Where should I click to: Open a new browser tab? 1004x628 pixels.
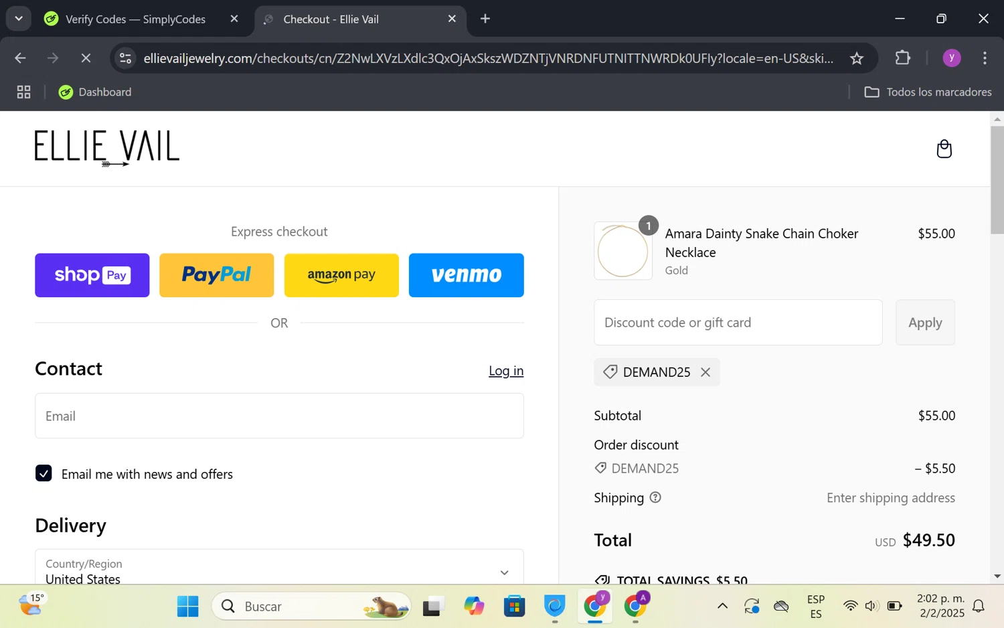pos(485,19)
